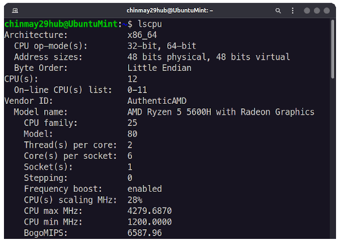Minimize the terminal with the first gray circle
The image size is (340, 248).
(x=307, y=10)
